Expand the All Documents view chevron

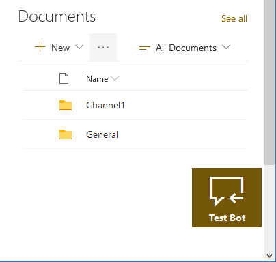(x=226, y=47)
